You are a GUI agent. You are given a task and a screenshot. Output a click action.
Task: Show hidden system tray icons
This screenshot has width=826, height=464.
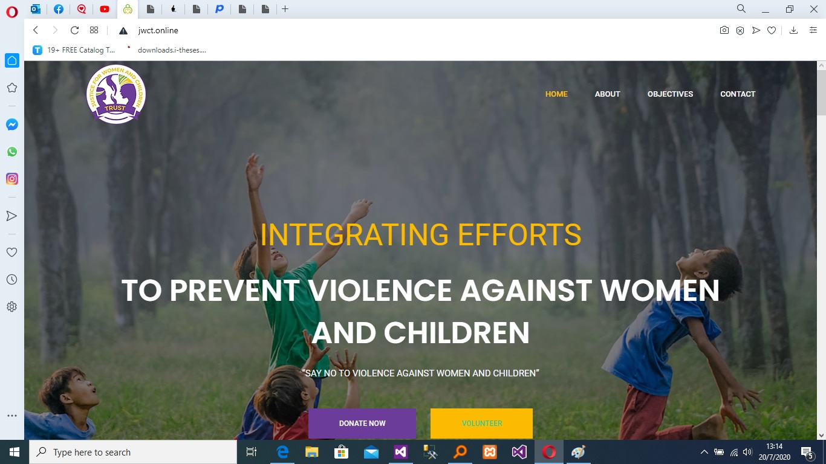point(704,452)
